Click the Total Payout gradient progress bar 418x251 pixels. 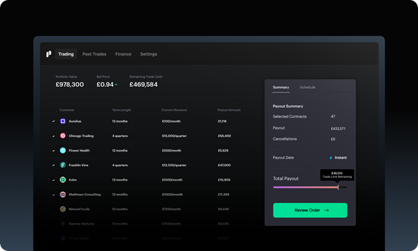pyautogui.click(x=306, y=187)
